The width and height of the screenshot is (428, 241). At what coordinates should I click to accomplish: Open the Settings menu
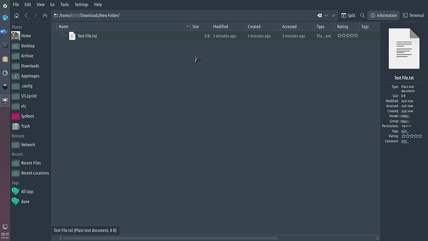click(81, 4)
